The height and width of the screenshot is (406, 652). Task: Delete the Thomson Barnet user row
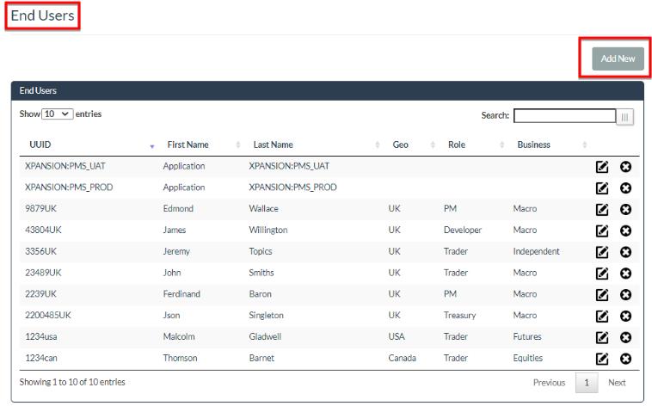pyautogui.click(x=625, y=359)
